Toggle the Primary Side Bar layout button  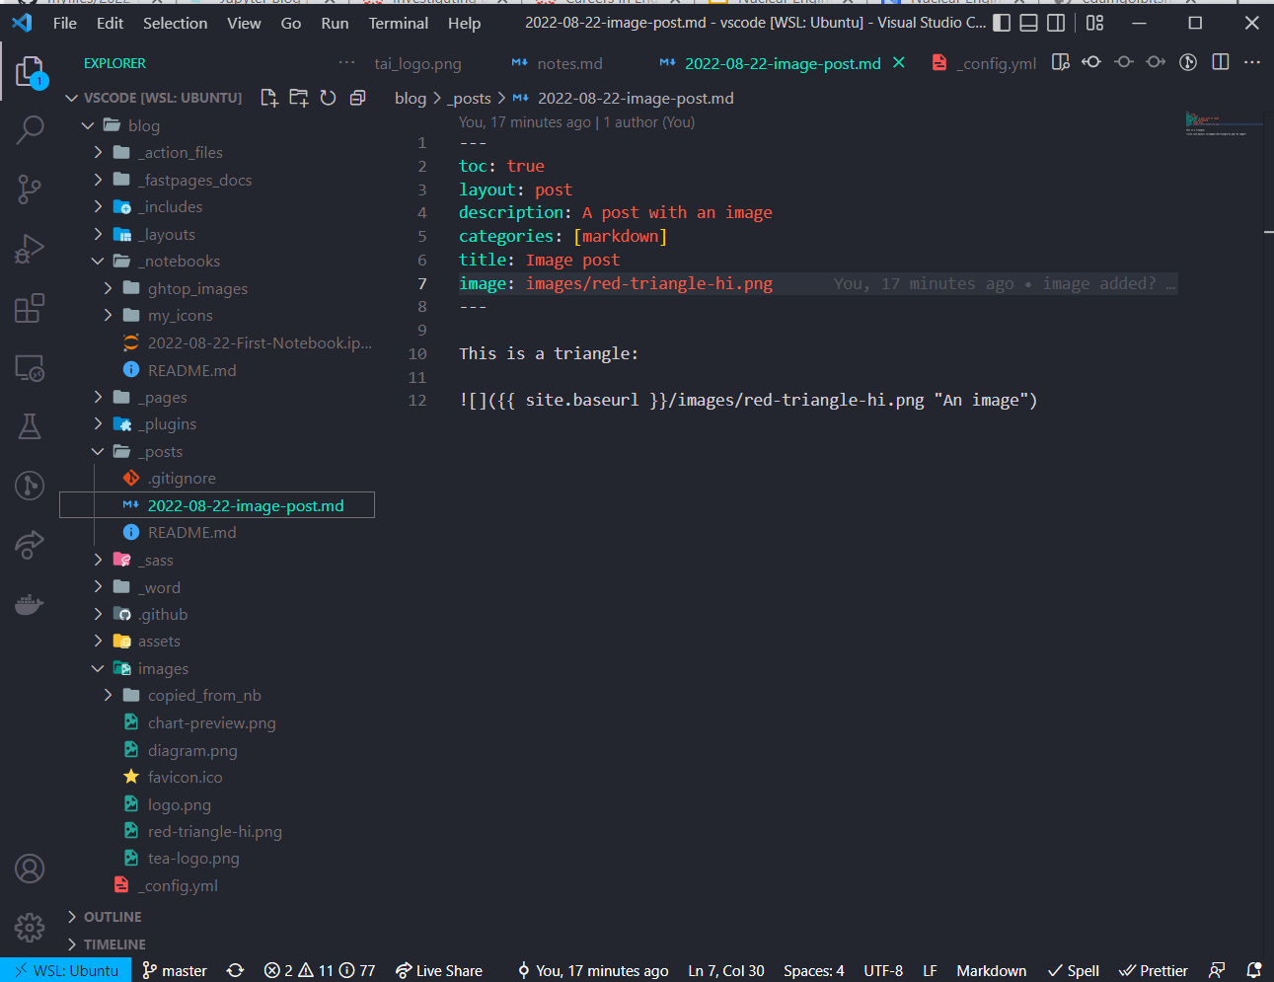[1002, 23]
